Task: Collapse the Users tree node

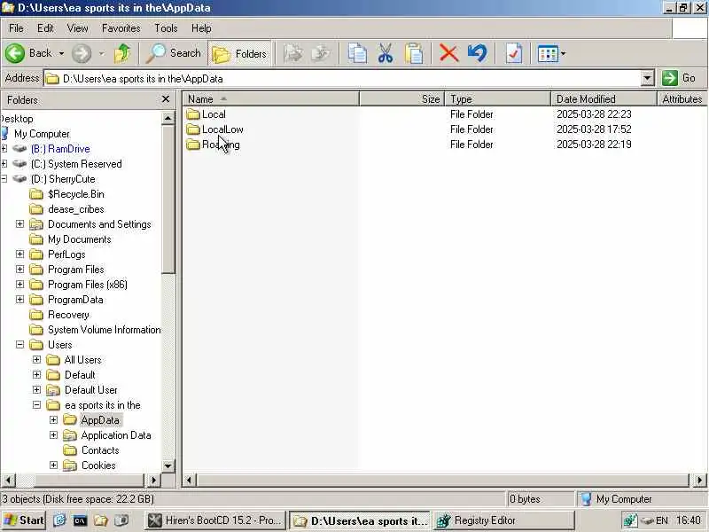Action: click(x=19, y=345)
